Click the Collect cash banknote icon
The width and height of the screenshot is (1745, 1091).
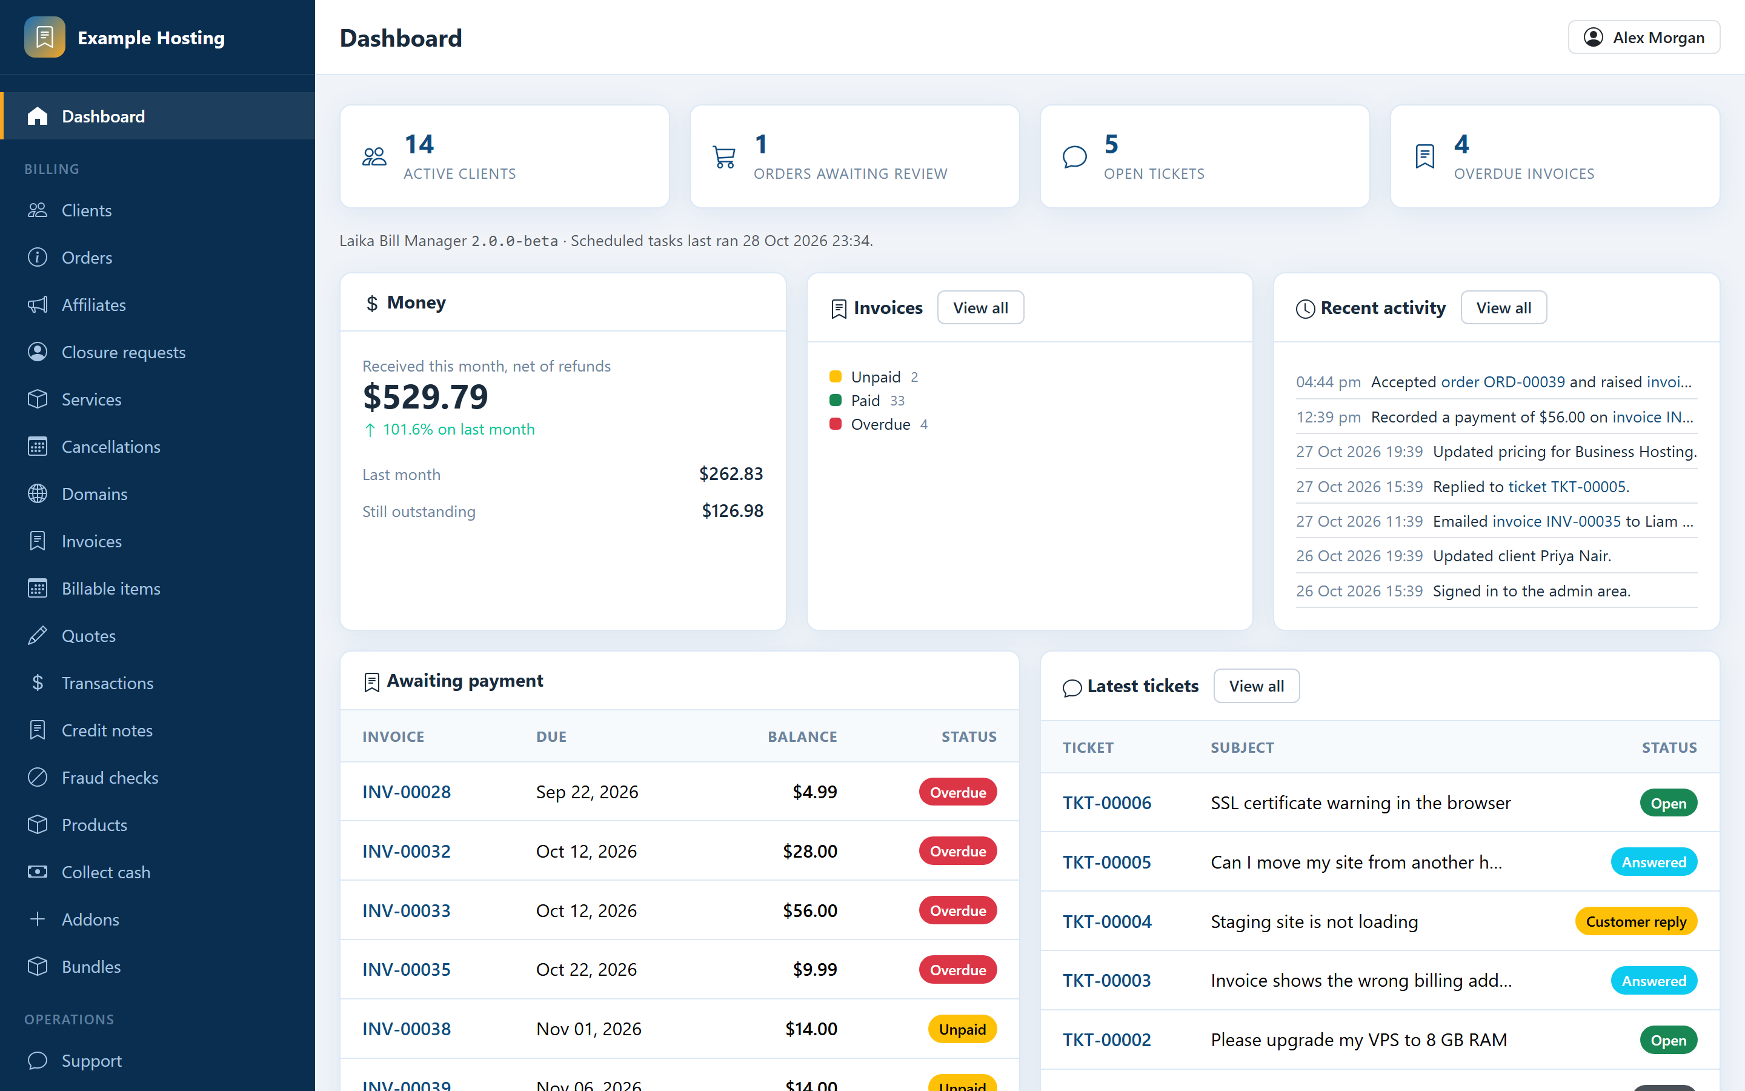38,872
